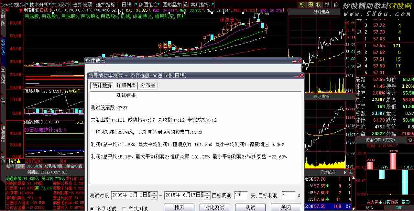The height and width of the screenshot is (211, 414).
Task: Click the start date spinner arrows
Action: tap(154, 195)
